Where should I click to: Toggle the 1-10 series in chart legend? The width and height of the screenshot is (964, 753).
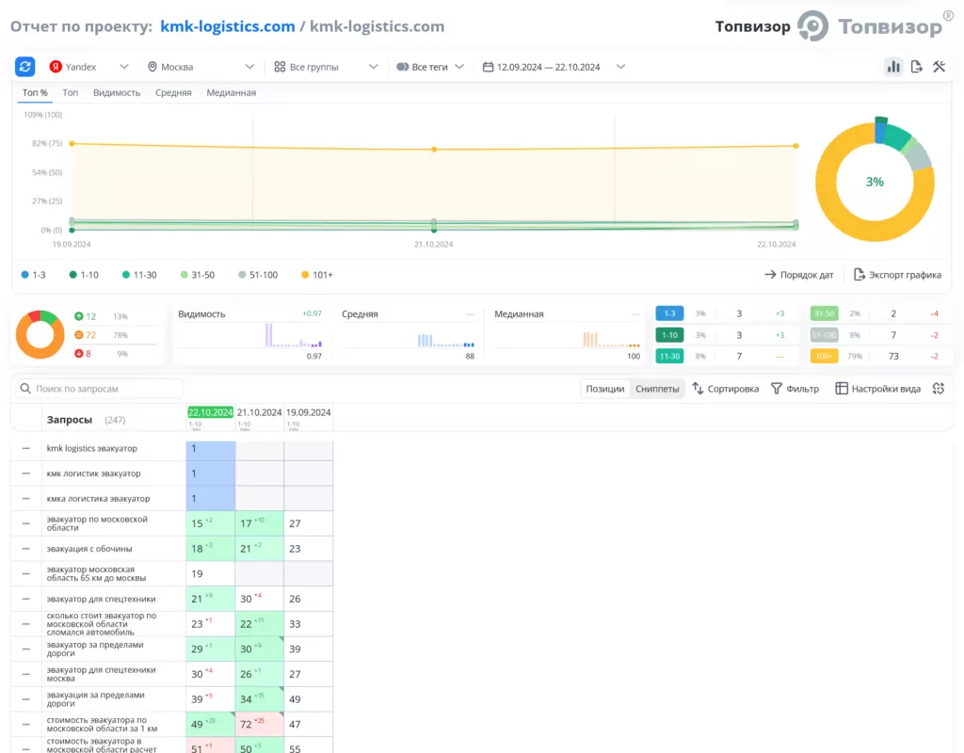pyautogui.click(x=84, y=275)
